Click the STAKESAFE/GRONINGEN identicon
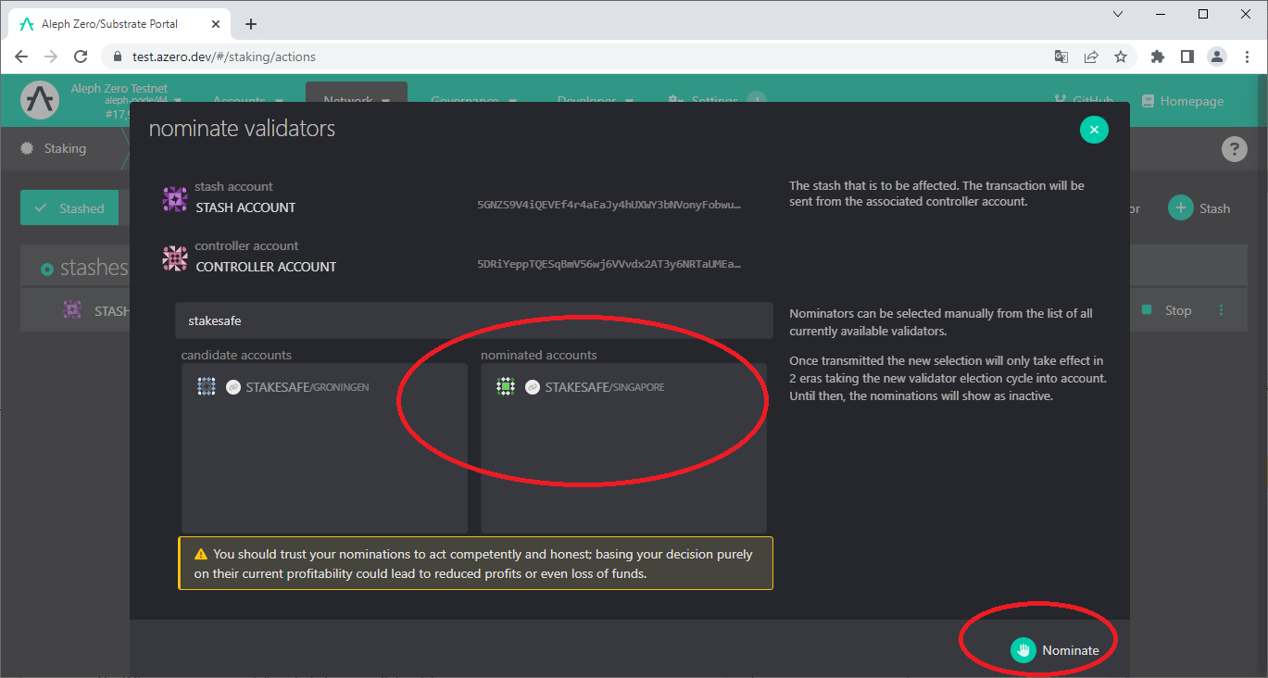1268x678 pixels. pos(207,387)
